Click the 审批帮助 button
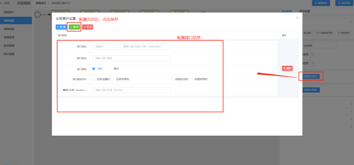354x165 pixels. click(x=344, y=33)
